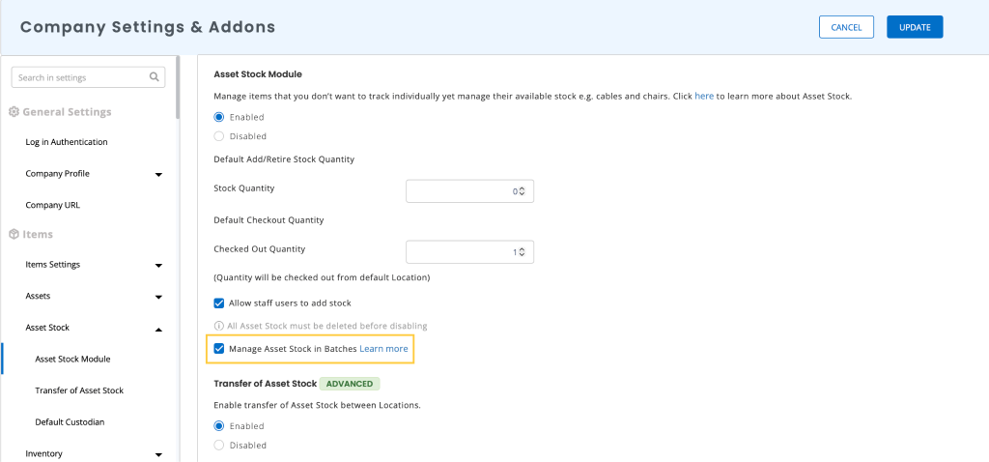Click the 'here' link about Asset Stock

coord(704,97)
